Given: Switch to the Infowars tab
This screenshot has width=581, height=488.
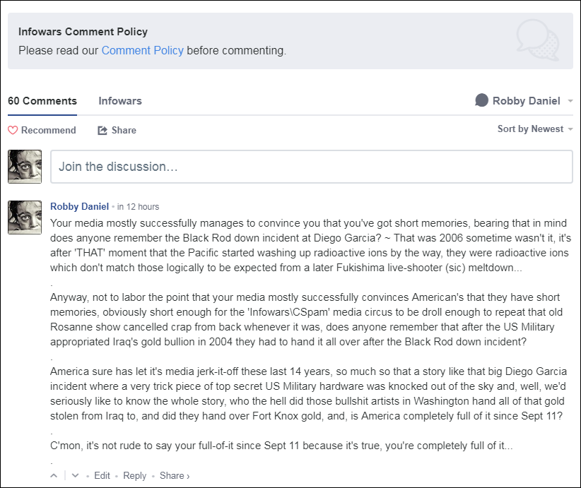Looking at the screenshot, I should click(120, 101).
